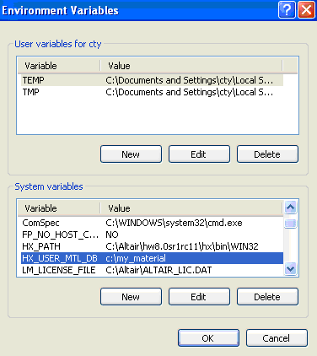Select the HX_USER_MTL_DB variable row
Image resolution: width=317 pixels, height=356 pixels.
152,258
